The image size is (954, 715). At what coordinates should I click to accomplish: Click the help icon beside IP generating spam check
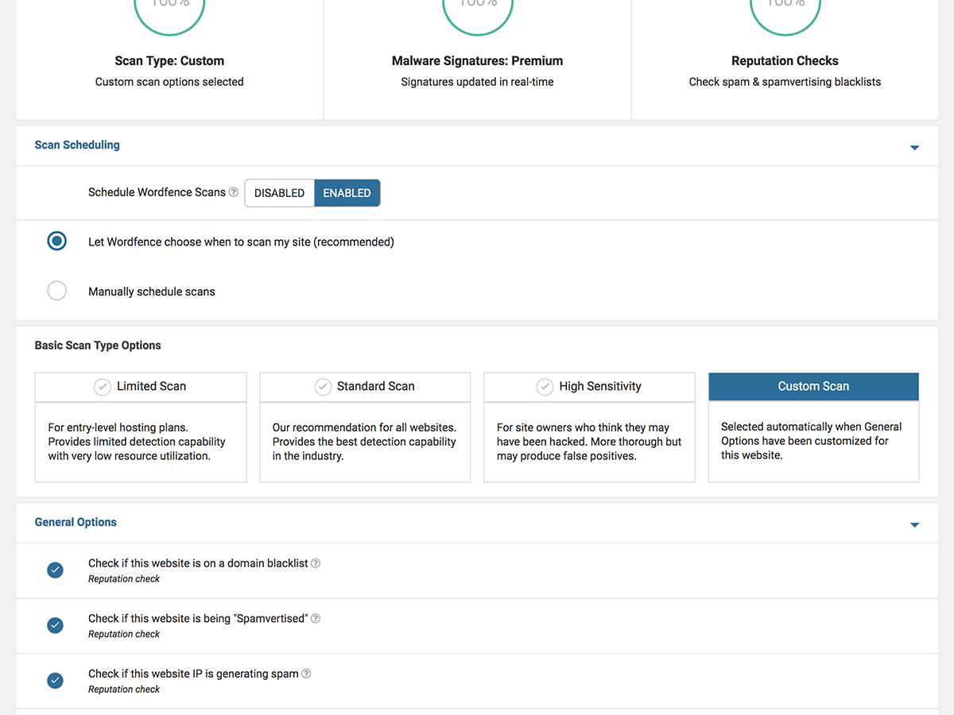(306, 673)
